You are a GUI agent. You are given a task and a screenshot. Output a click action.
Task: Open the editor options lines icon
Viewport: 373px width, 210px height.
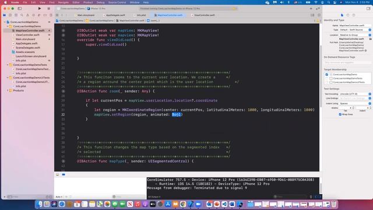tap(312, 15)
